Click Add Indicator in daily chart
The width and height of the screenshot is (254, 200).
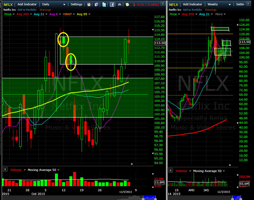coord(27,4)
